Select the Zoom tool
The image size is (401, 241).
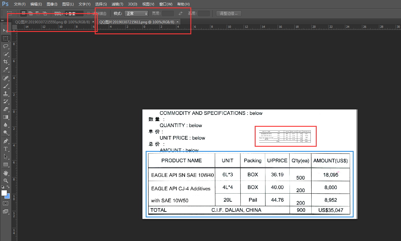(5, 181)
